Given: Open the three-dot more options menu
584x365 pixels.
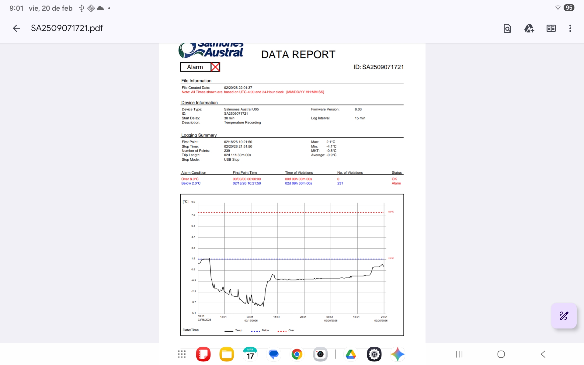Looking at the screenshot, I should point(570,28).
